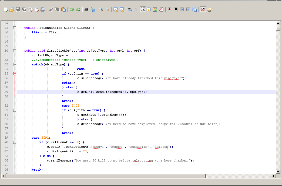Click line number 29 in the margin
This screenshot has width=282, height=186.
pyautogui.click(x=6, y=92)
